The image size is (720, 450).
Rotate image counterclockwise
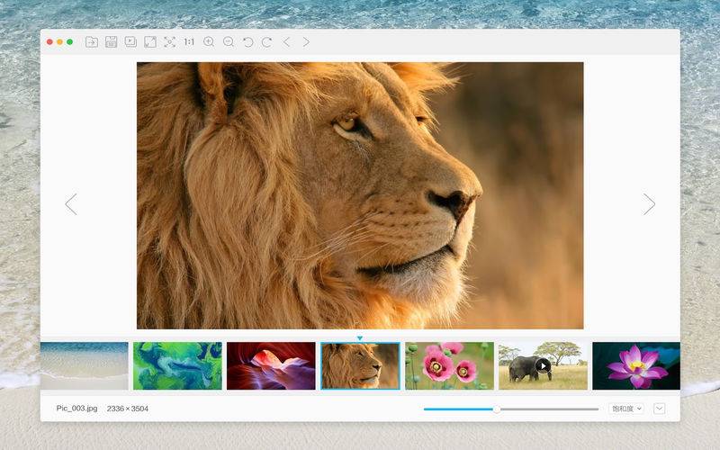pyautogui.click(x=248, y=42)
